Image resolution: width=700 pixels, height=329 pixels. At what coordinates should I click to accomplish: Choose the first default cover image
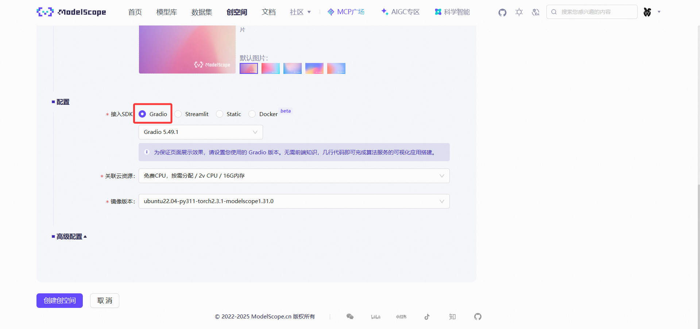click(249, 68)
